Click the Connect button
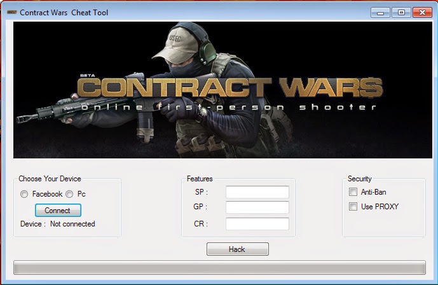This screenshot has height=285, width=438. [58, 210]
